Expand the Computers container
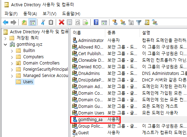 point(12,57)
